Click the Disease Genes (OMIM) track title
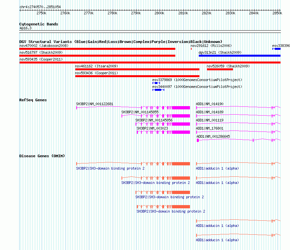 [42, 156]
